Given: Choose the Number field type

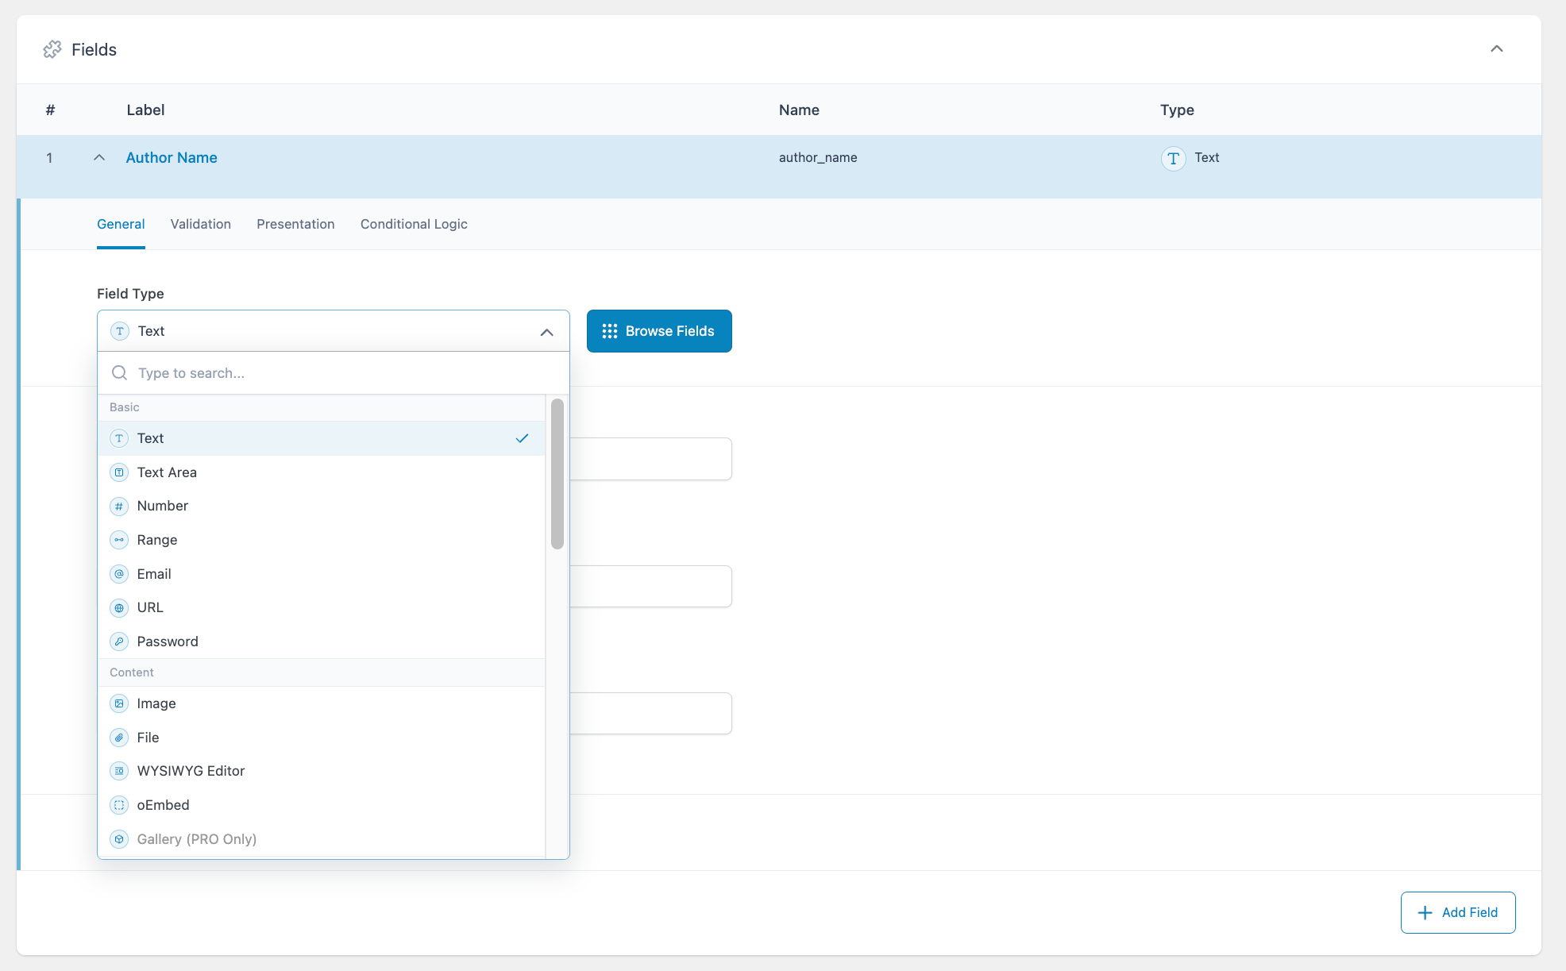Looking at the screenshot, I should [x=162, y=506].
